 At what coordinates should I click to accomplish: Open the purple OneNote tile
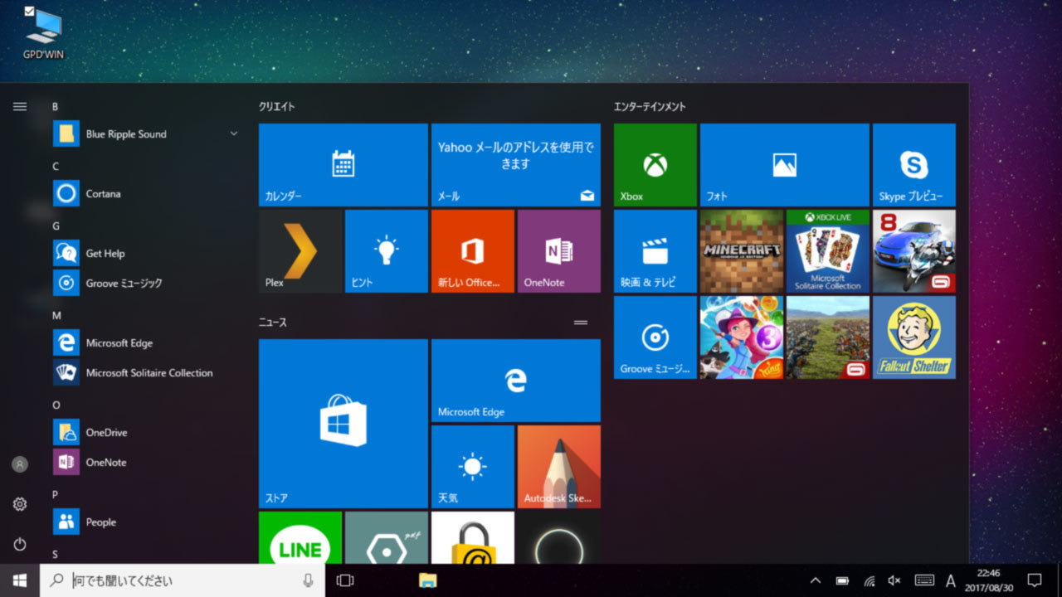[558, 251]
